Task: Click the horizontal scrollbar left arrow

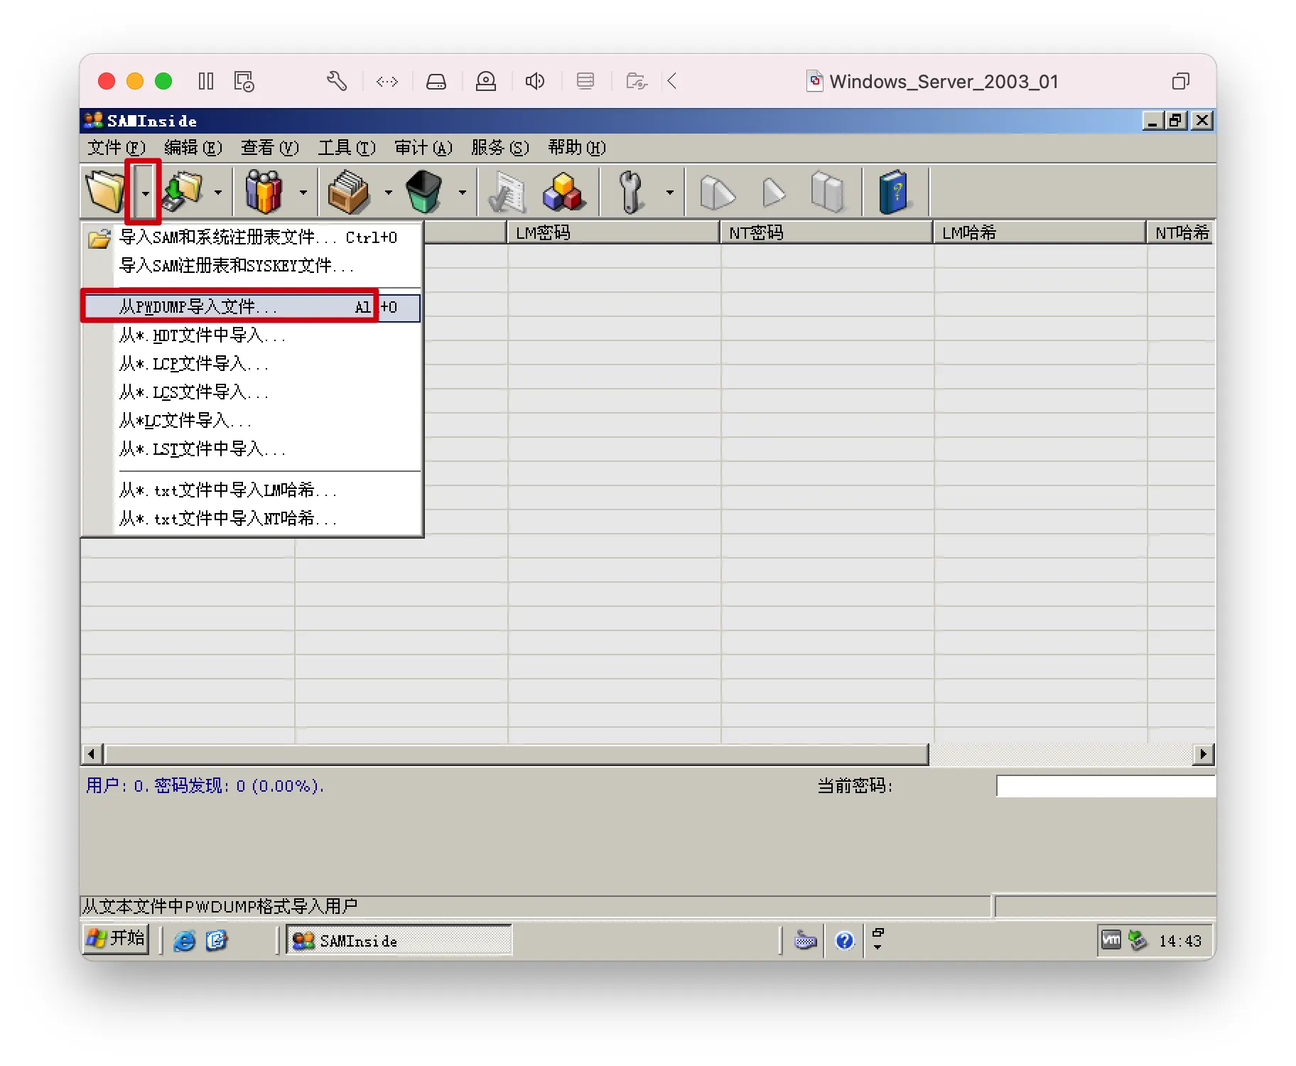Action: [92, 753]
